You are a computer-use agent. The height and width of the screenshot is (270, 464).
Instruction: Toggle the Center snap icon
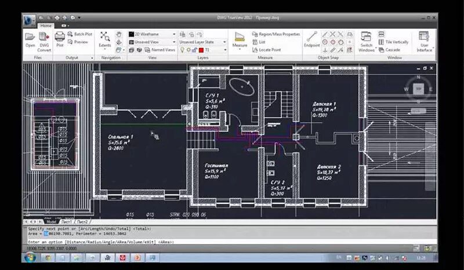tap(325, 42)
